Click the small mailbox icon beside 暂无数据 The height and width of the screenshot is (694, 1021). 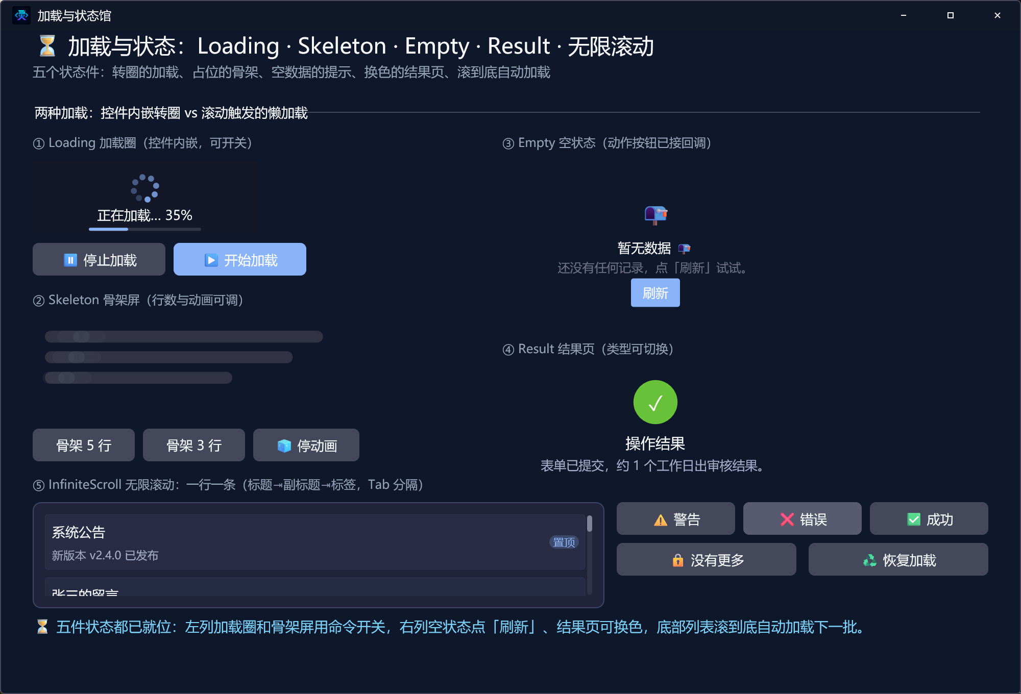(x=684, y=249)
